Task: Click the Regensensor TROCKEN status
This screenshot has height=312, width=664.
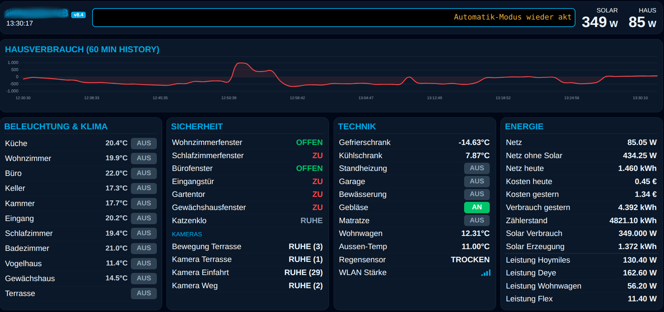Action: point(470,260)
